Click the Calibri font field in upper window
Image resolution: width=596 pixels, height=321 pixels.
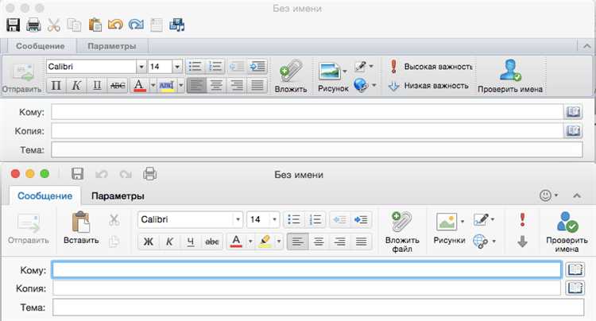[x=91, y=67]
